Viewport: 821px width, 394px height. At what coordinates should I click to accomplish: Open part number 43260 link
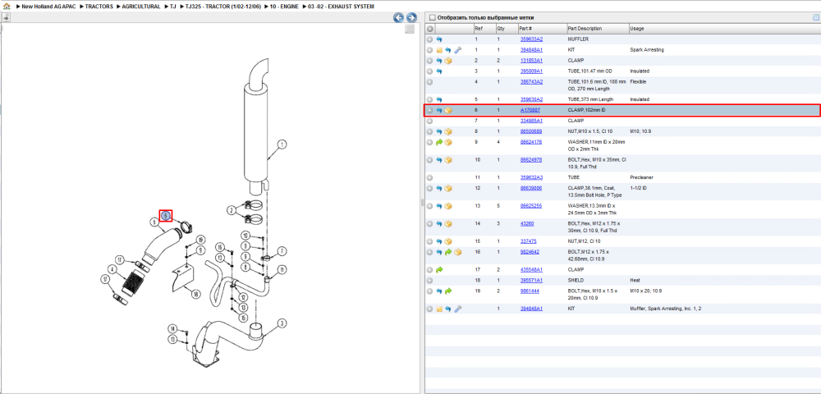click(527, 224)
